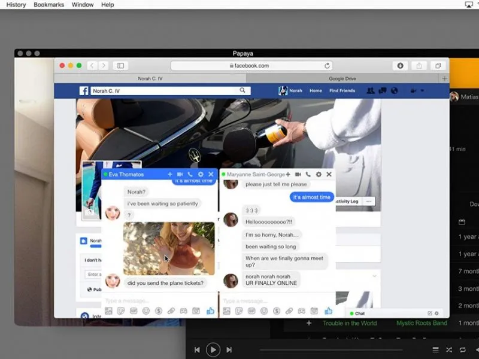Click Maryanne's message input field
Viewport: 479px width, 359px height.
(x=277, y=301)
